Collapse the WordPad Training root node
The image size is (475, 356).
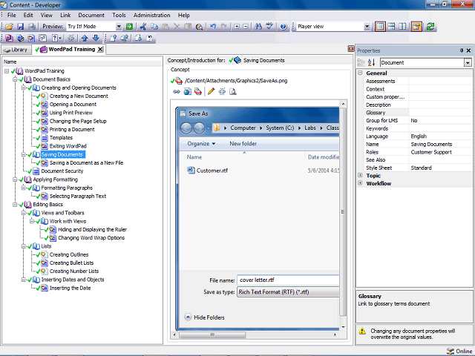(7, 71)
